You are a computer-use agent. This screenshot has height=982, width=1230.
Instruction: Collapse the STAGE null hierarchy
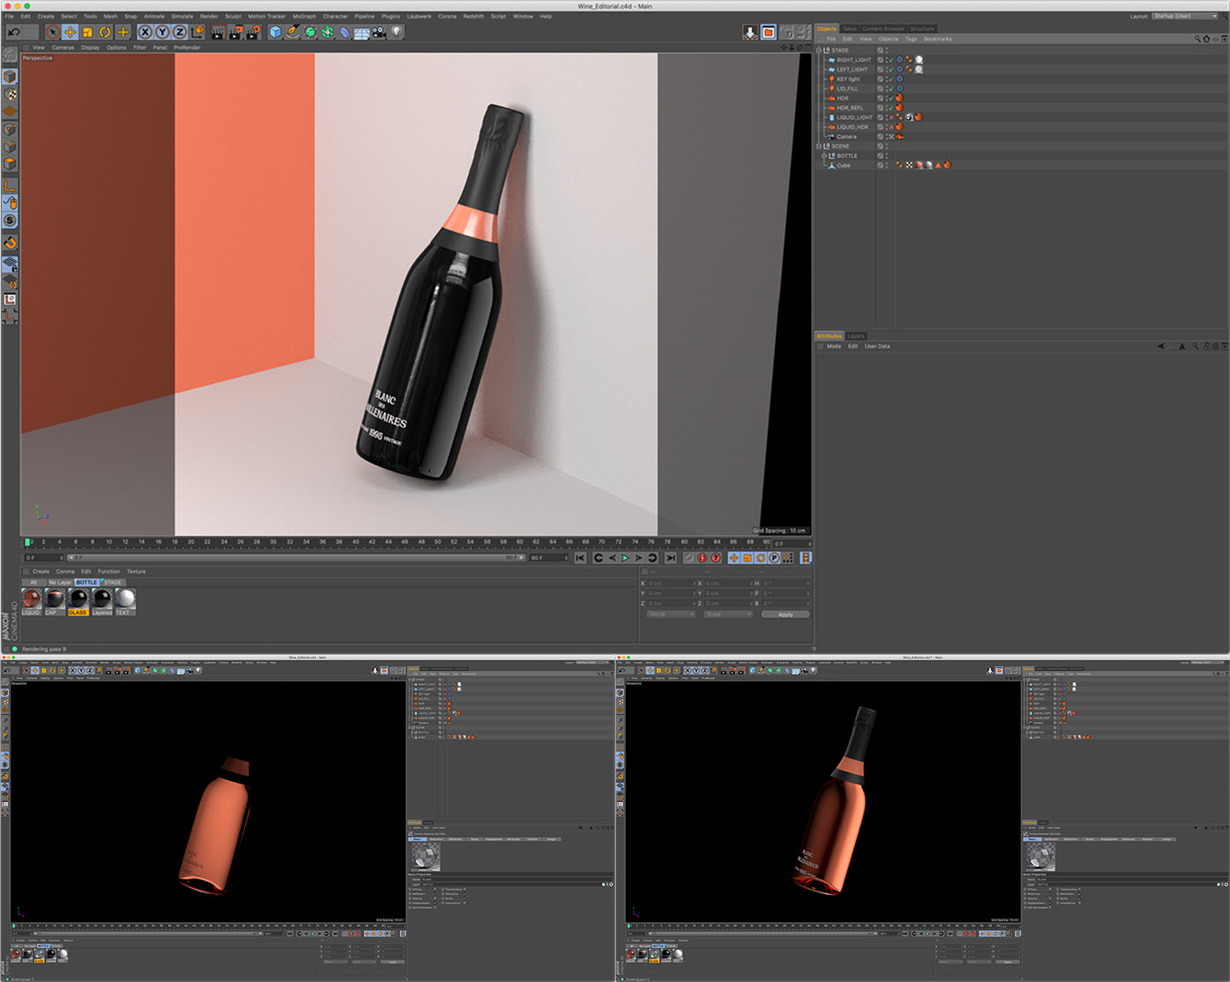pyautogui.click(x=819, y=50)
